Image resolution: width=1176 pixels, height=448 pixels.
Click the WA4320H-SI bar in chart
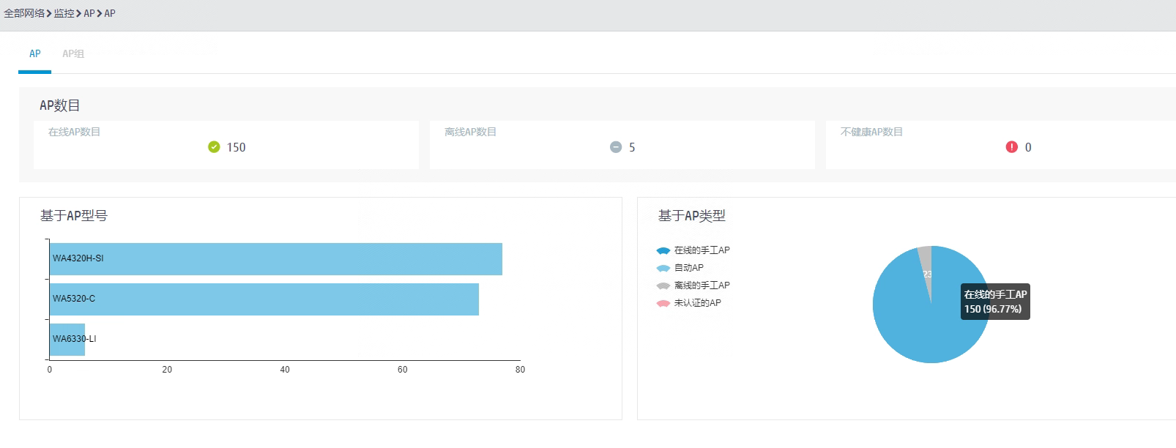[x=276, y=259]
